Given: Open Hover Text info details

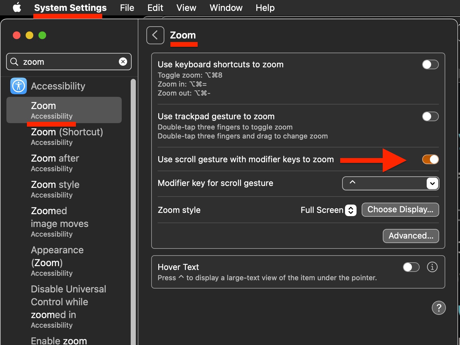Looking at the screenshot, I should [432, 267].
